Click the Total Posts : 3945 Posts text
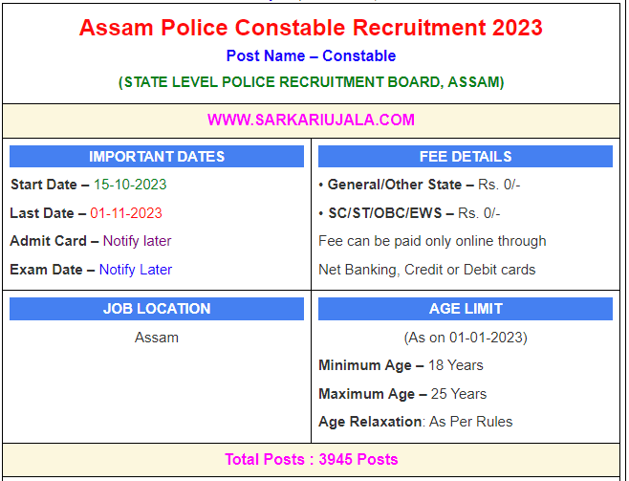This screenshot has width=629, height=481. [311, 459]
